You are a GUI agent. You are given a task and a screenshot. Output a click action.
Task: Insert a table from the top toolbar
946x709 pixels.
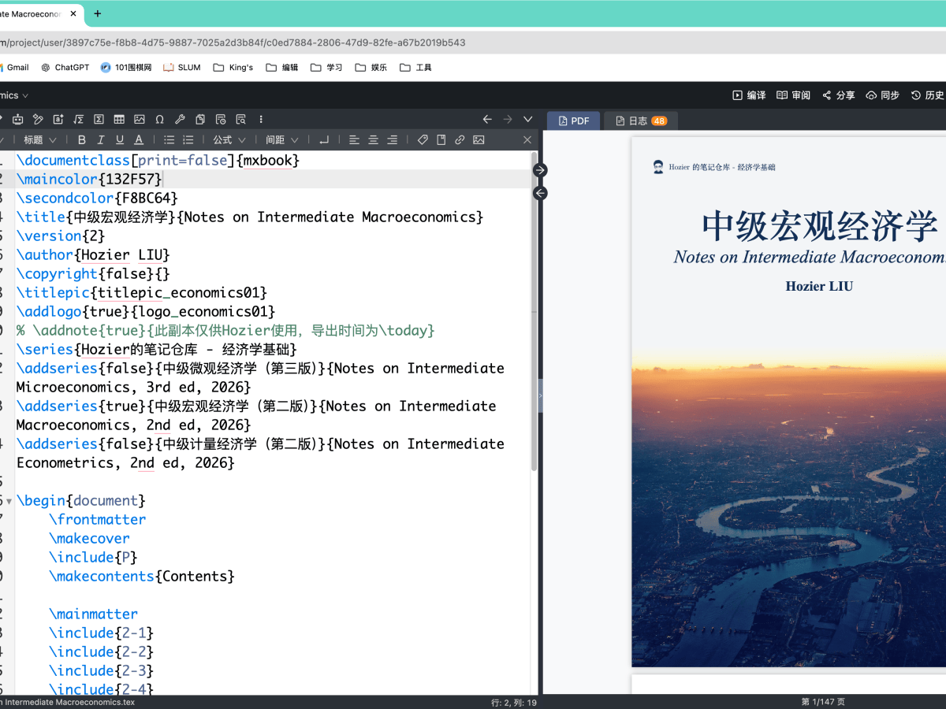(119, 120)
